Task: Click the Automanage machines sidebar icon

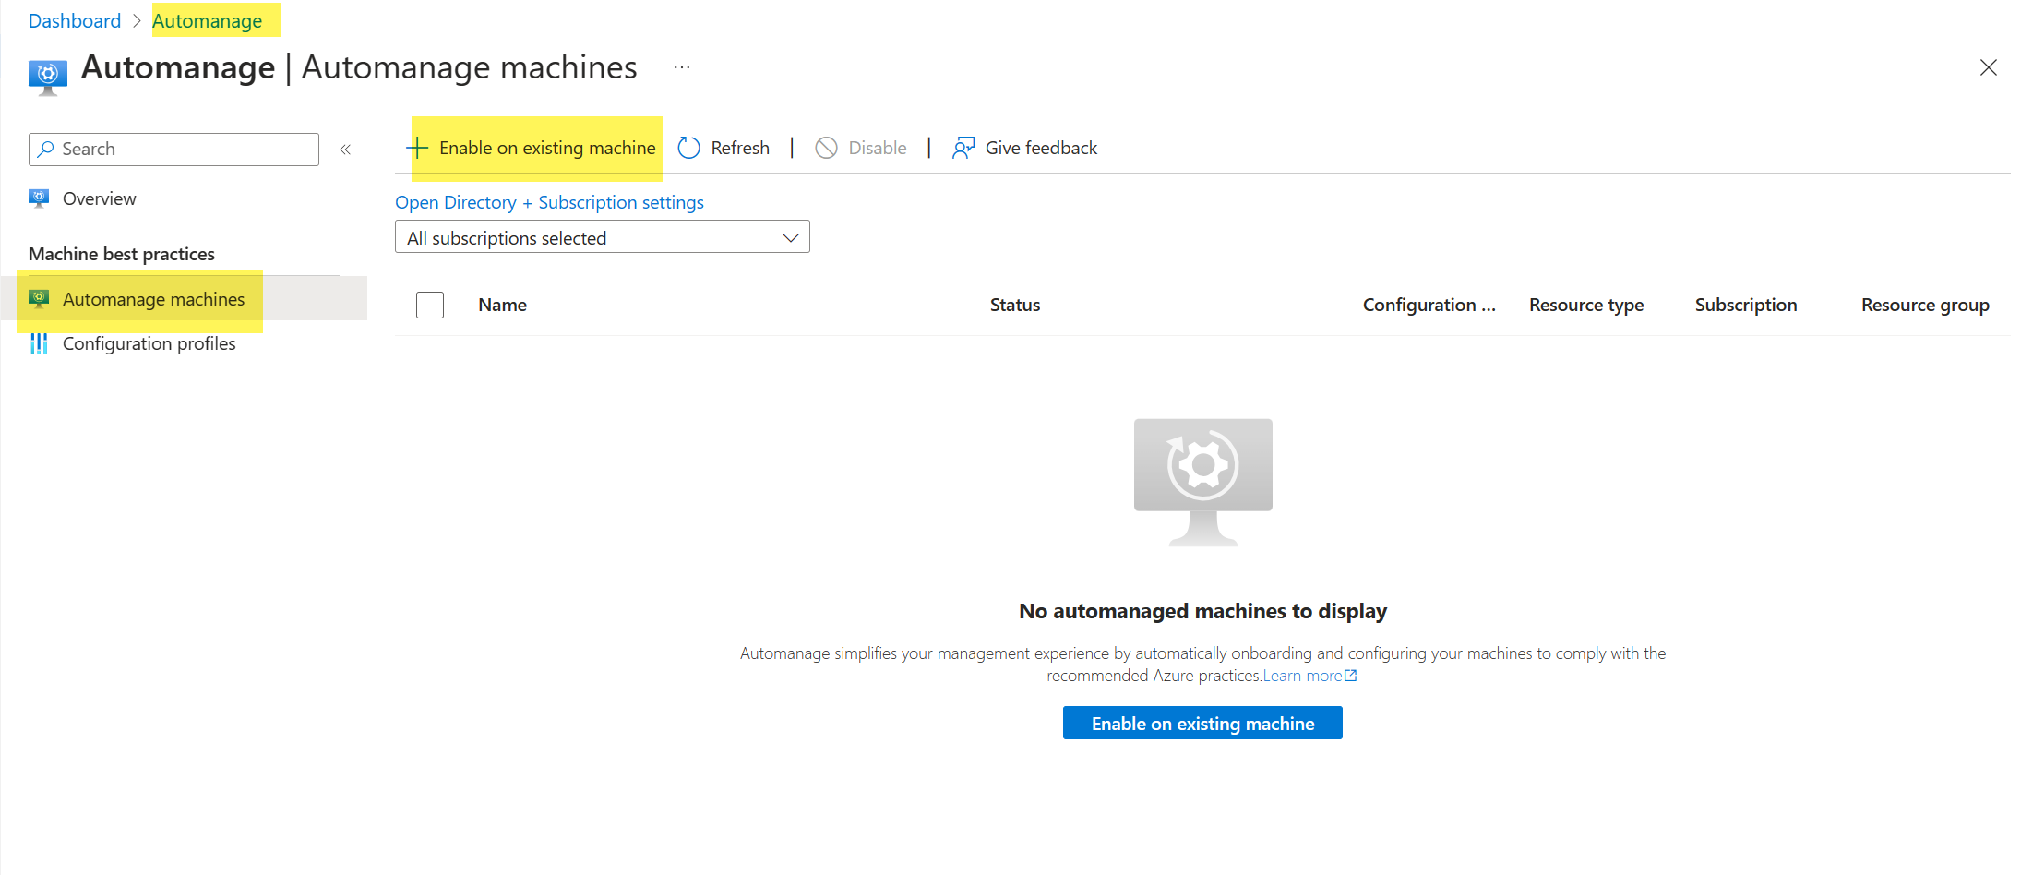Action: [x=39, y=299]
